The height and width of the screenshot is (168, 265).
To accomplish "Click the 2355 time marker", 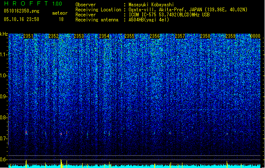I will coord(129,36).
